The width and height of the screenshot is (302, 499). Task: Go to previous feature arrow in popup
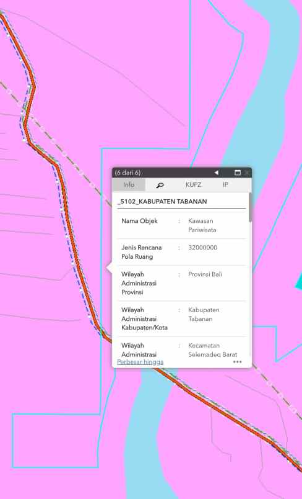pyautogui.click(x=217, y=173)
